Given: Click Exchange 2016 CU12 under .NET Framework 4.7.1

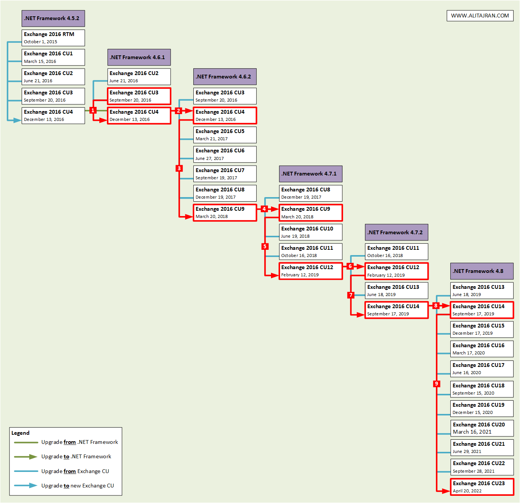Looking at the screenshot, I should click(311, 271).
